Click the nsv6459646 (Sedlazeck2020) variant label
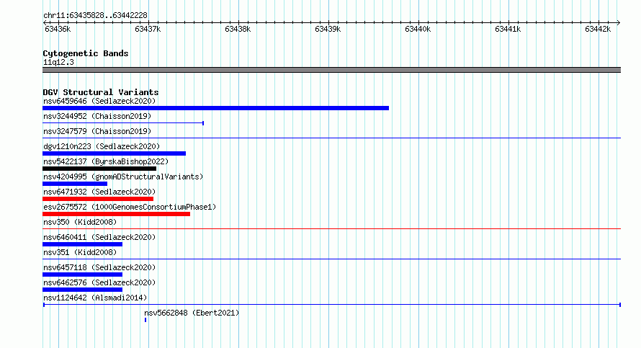 [99, 101]
